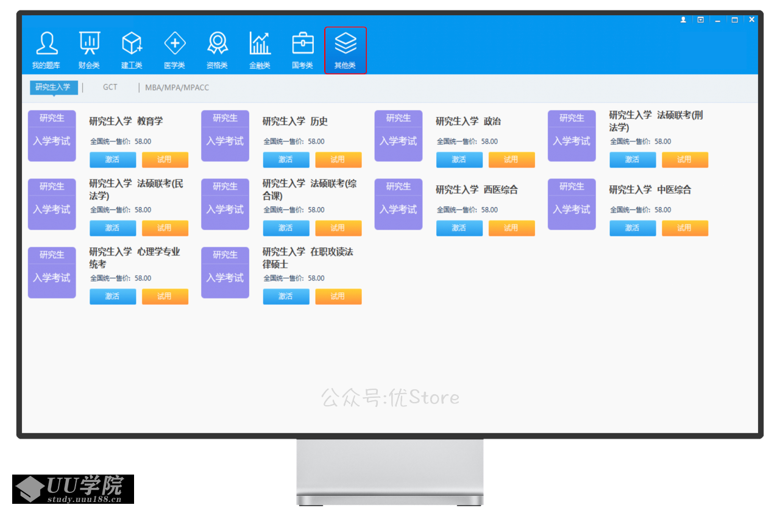
Task: Open the 建工类 category
Action: pos(132,51)
